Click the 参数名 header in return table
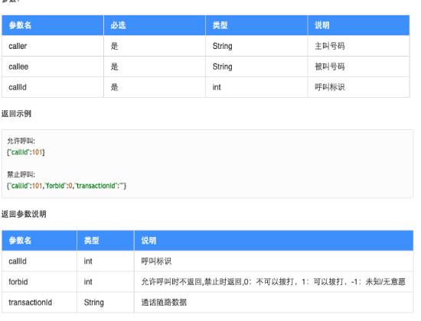Screen dimensions: 421x321 (39, 240)
